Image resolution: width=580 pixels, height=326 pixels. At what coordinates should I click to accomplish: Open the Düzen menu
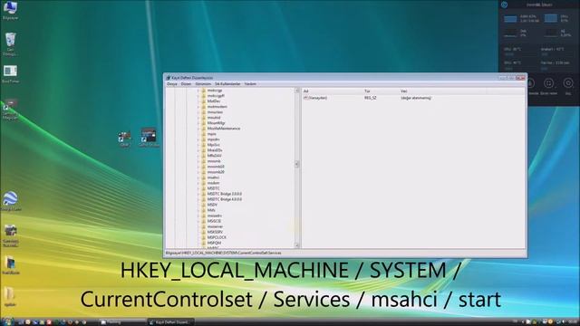186,84
